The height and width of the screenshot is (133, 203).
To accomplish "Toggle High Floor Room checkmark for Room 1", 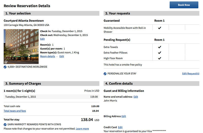I will pos(159,58).
